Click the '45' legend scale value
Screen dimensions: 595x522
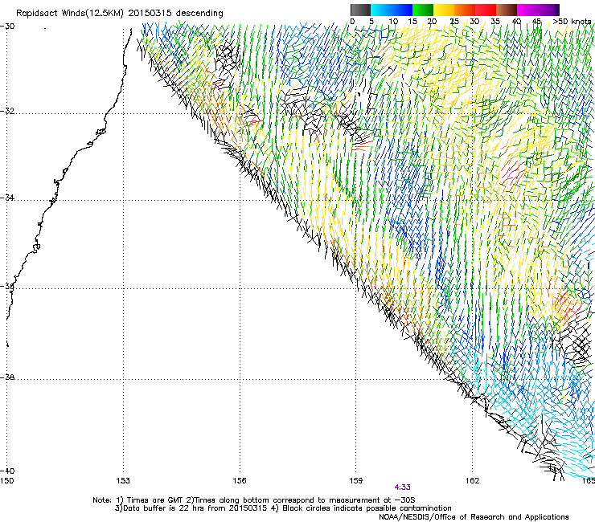coord(536,22)
